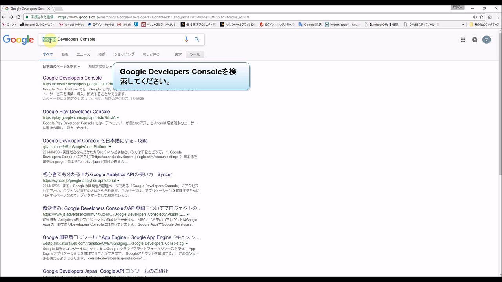502x282 pixels.
Task: Open the コメント bookmark
Action: click(x=9, y=25)
